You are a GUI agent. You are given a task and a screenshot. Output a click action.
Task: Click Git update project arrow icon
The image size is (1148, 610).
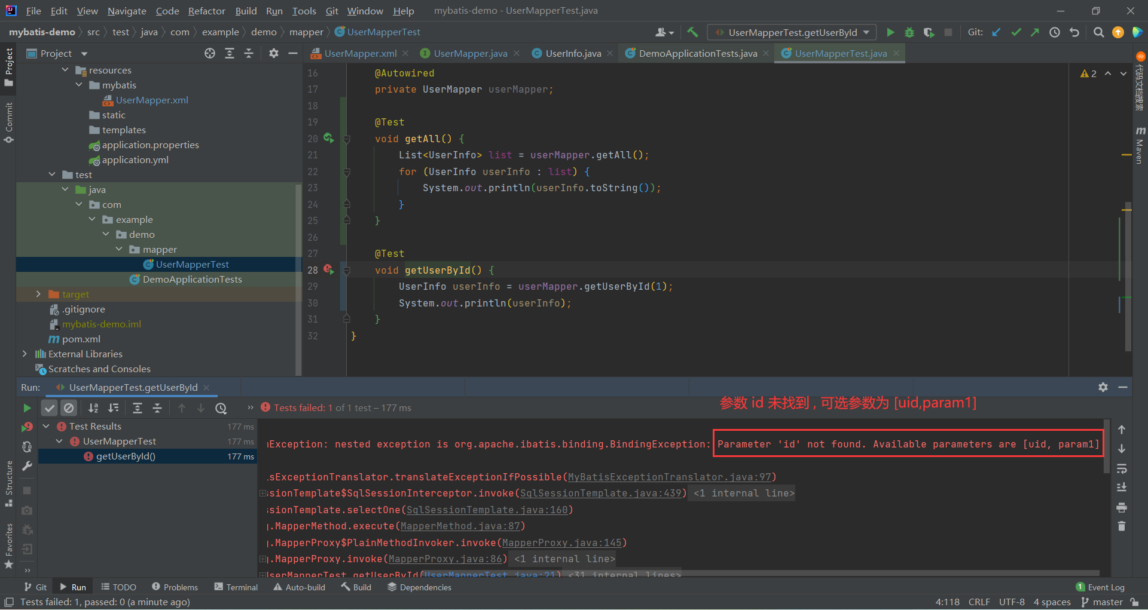pos(996,32)
